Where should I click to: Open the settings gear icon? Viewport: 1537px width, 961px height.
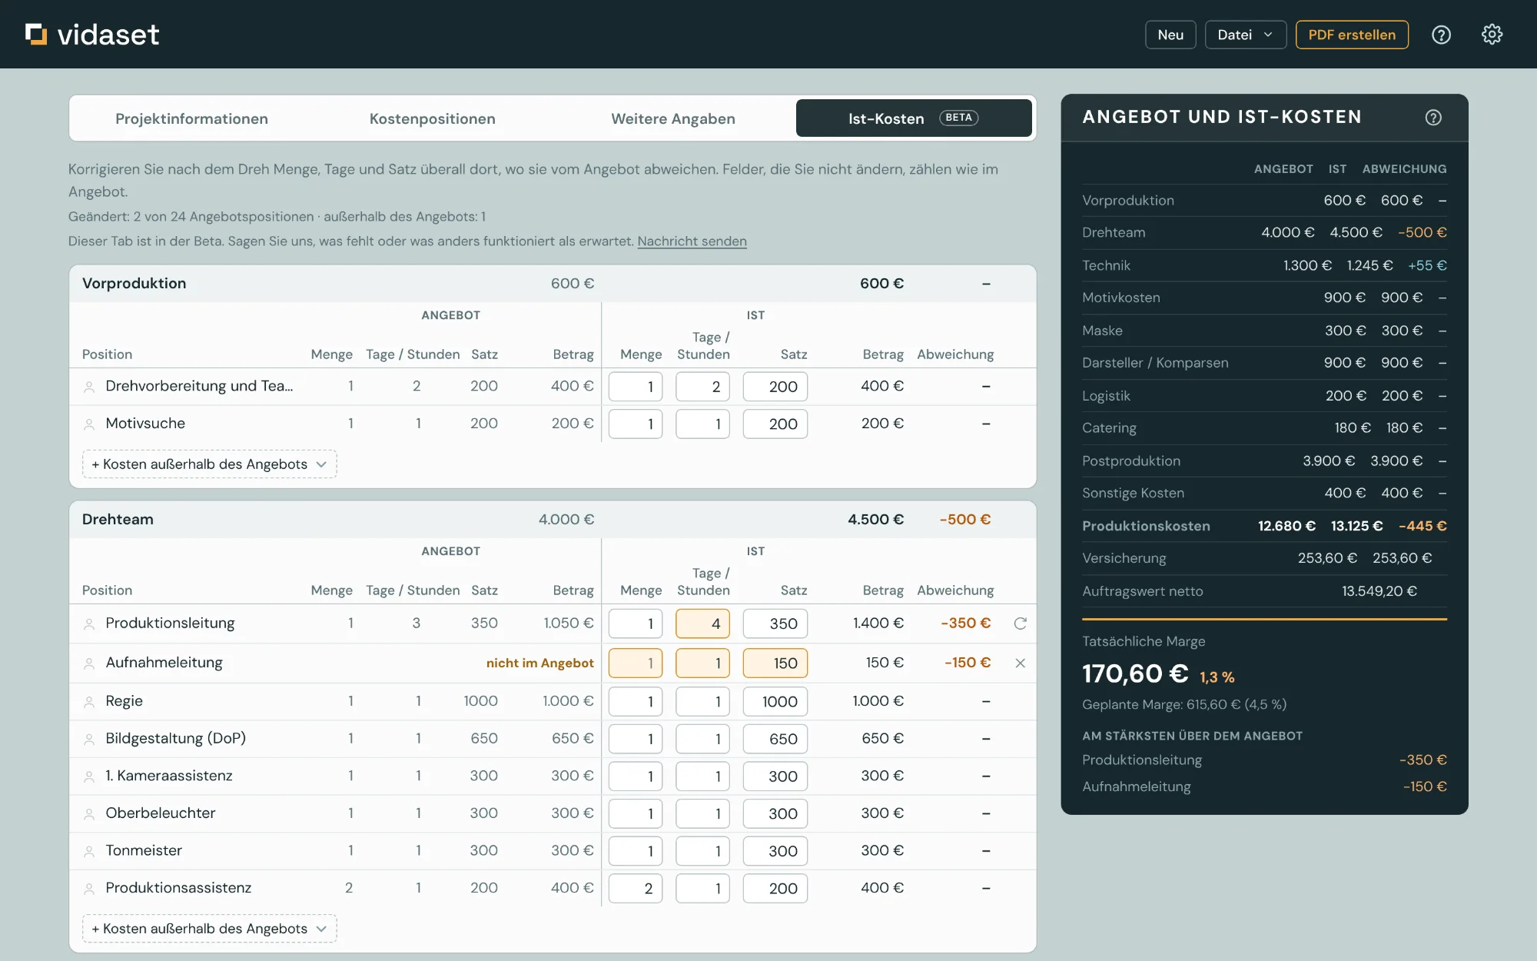(1492, 35)
